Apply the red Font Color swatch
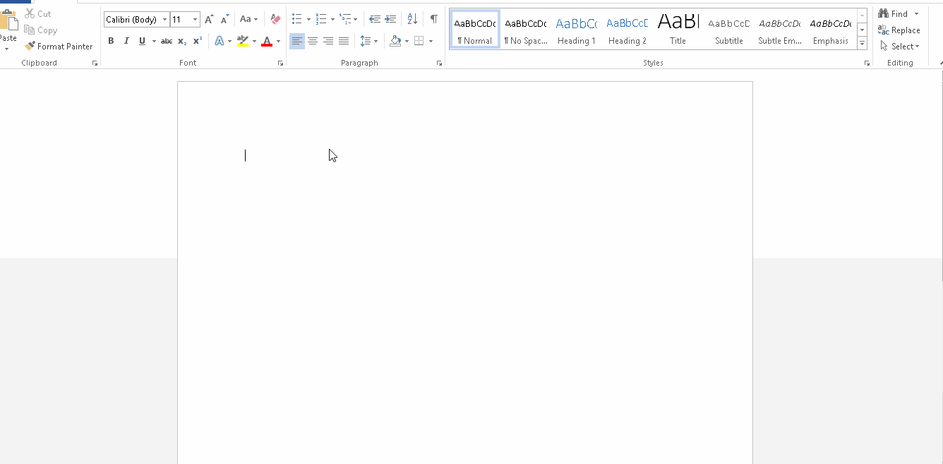 point(267,42)
